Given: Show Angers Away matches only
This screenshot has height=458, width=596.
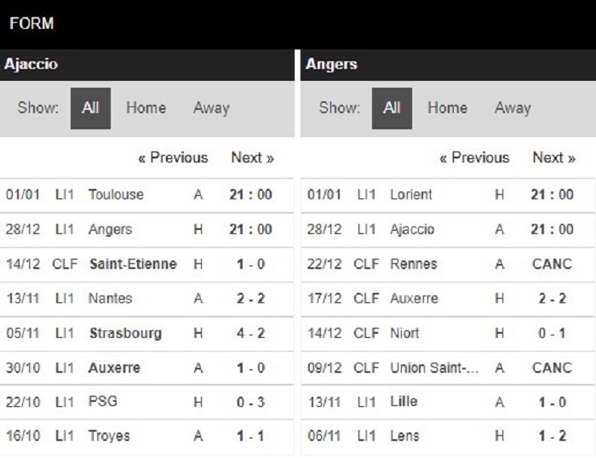Looking at the screenshot, I should coord(513,108).
